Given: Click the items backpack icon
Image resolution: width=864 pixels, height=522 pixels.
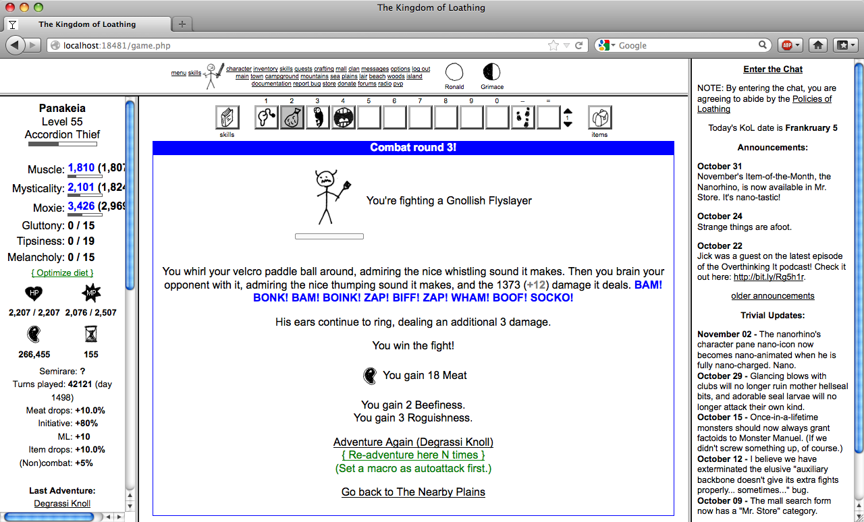Looking at the screenshot, I should (599, 117).
